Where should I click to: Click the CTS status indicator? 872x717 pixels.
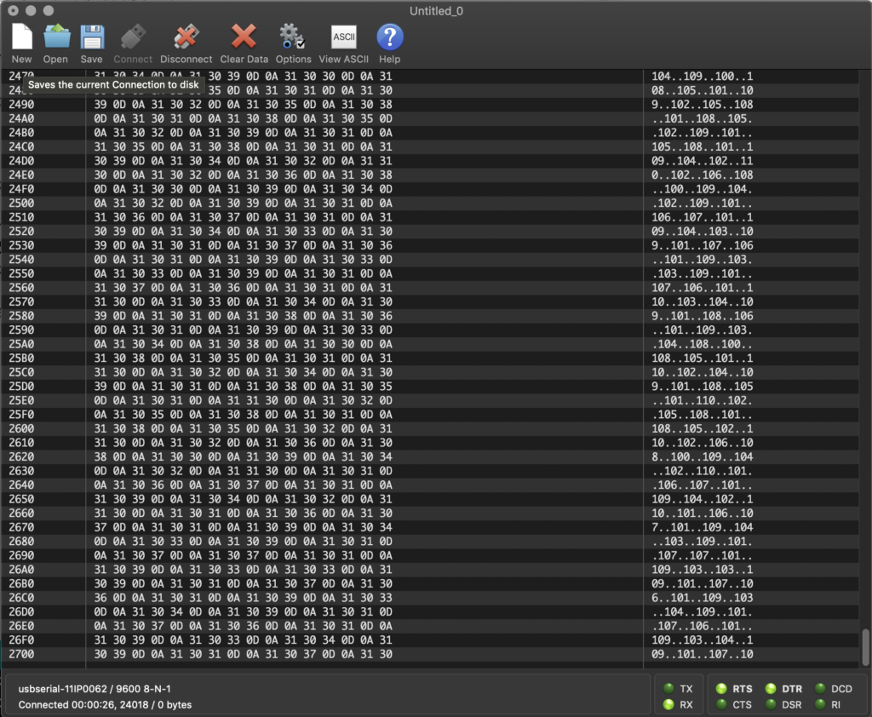click(721, 705)
